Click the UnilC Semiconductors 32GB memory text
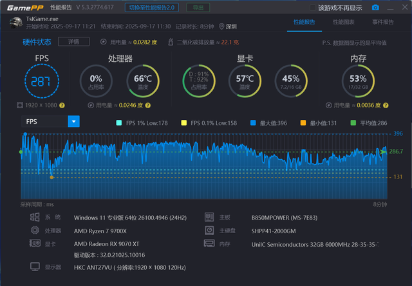 pos(315,245)
